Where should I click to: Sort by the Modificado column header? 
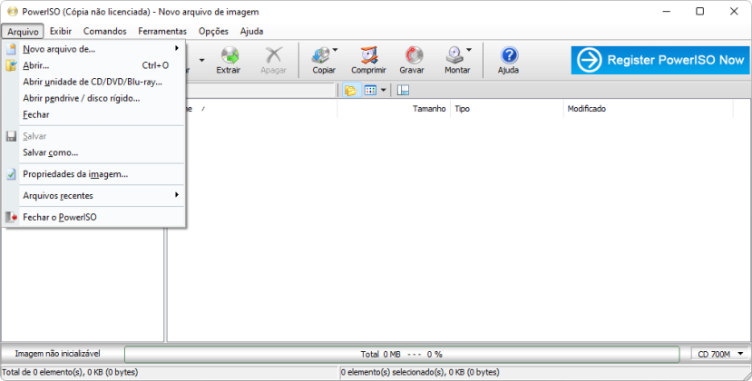[x=649, y=109]
